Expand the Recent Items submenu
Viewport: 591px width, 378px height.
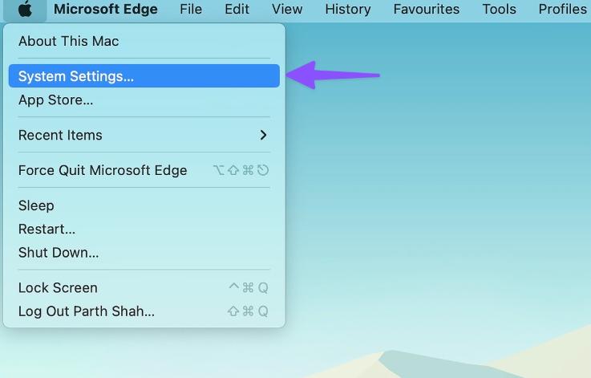click(x=144, y=135)
